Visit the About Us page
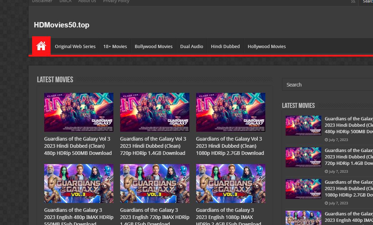The image size is (373, 225). pos(87,1)
